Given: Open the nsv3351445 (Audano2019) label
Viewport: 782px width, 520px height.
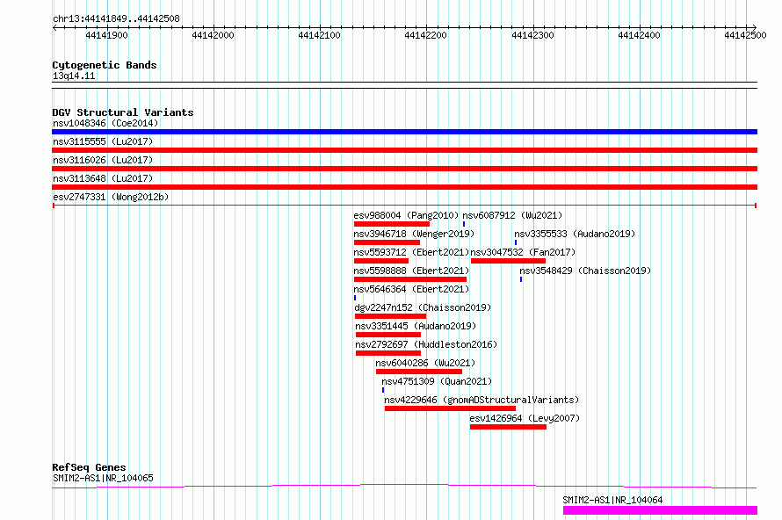Looking at the screenshot, I should click(416, 326).
